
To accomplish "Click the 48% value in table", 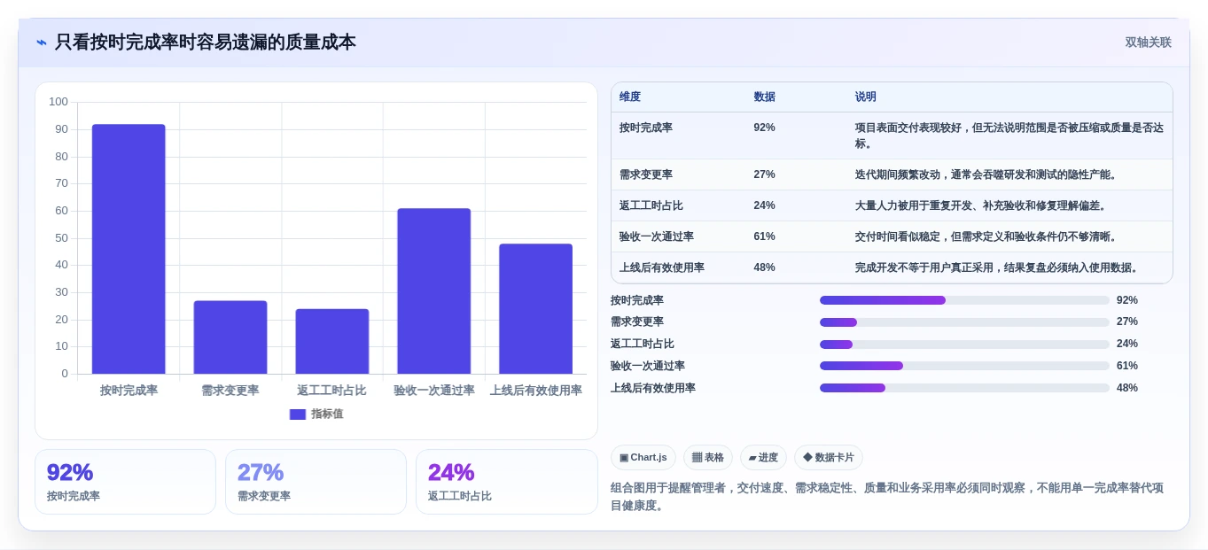I will tap(764, 267).
